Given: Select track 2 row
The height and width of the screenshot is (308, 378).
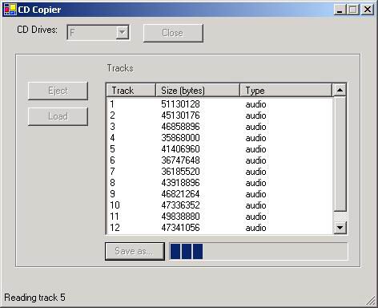Looking at the screenshot, I should pos(219,115).
